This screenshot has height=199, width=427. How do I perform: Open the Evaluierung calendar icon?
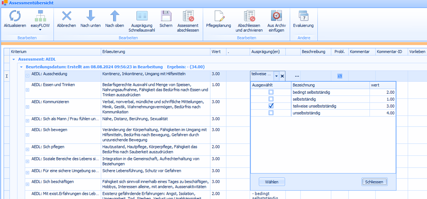(303, 17)
